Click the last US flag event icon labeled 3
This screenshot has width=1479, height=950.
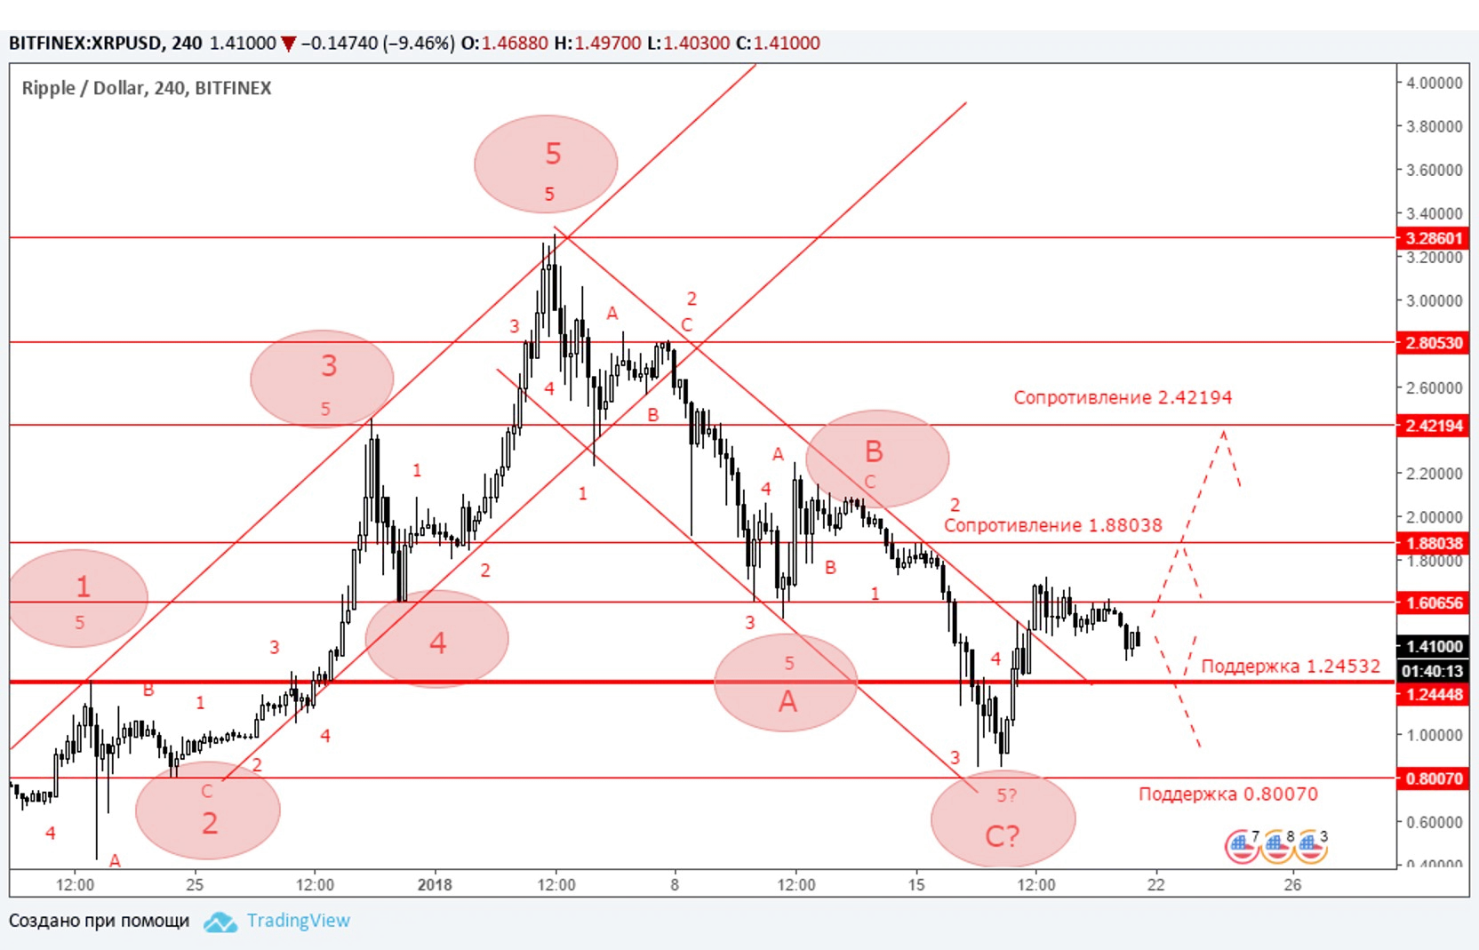pyautogui.click(x=1311, y=846)
